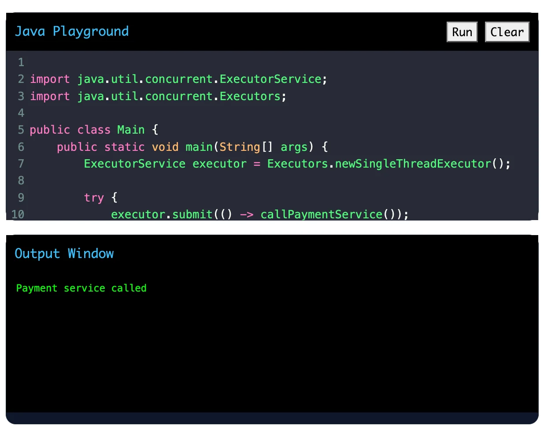Click the Output Window heading
The height and width of the screenshot is (434, 555).
tap(64, 254)
